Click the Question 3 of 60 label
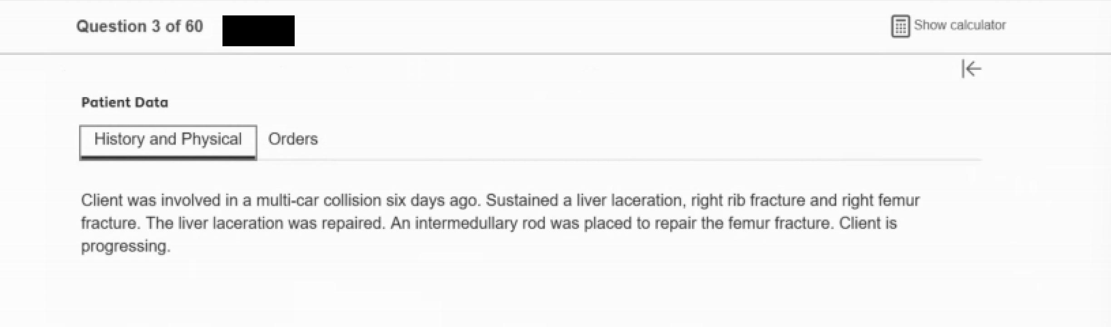 point(139,26)
